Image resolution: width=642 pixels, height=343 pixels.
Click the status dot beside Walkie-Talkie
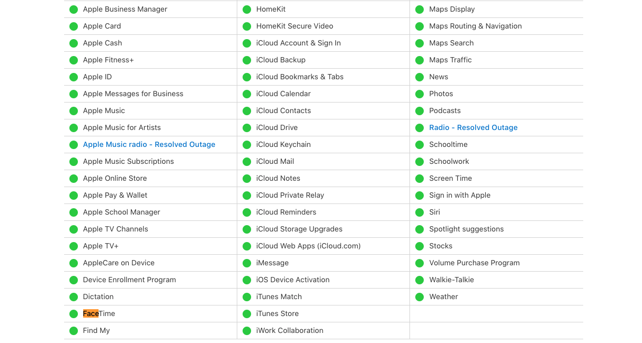[x=420, y=280]
